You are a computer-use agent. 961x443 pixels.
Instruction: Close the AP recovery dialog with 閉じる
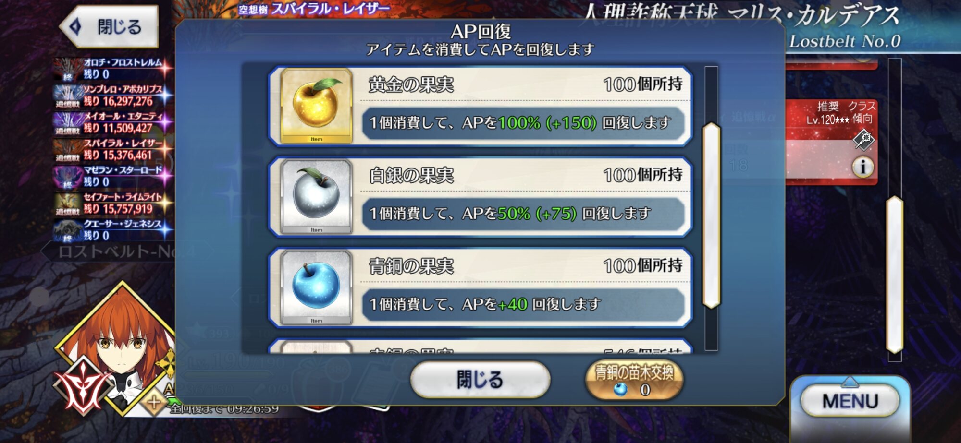[480, 380]
